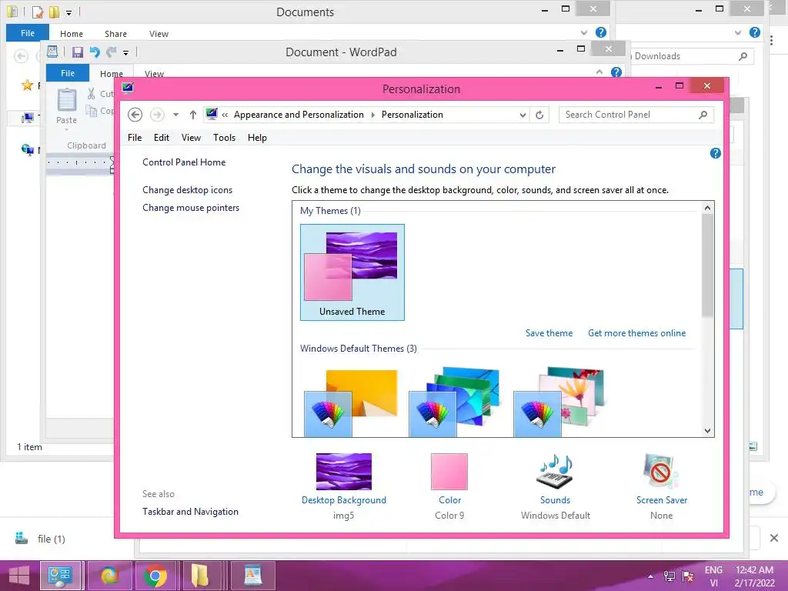Refresh the Personalization address bar
This screenshot has height=591, width=788.
coord(539,115)
